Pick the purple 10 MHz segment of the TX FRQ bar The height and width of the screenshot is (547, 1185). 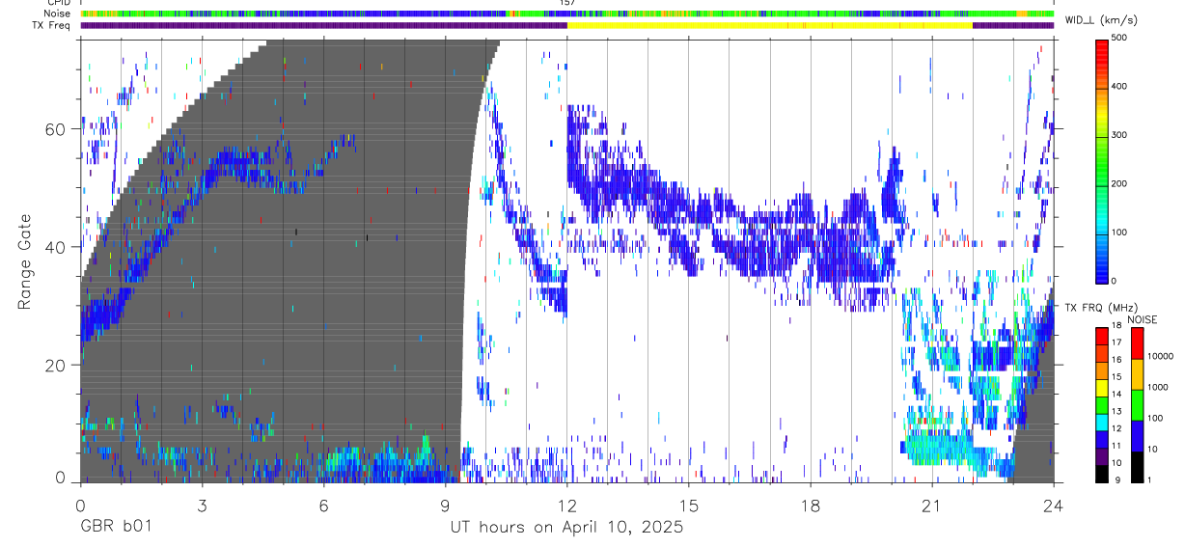coord(1102,455)
